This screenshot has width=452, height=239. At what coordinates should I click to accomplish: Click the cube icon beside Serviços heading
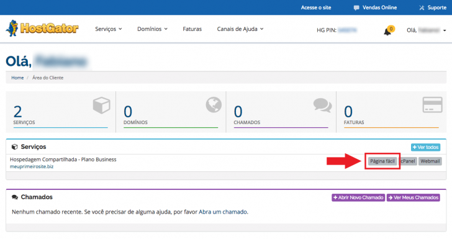tap(14, 147)
